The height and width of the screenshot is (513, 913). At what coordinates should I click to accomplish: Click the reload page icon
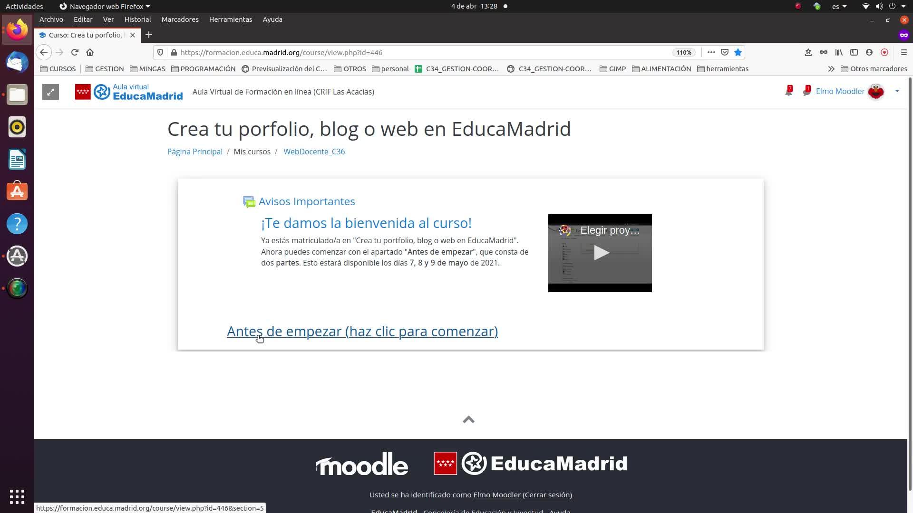tap(75, 52)
